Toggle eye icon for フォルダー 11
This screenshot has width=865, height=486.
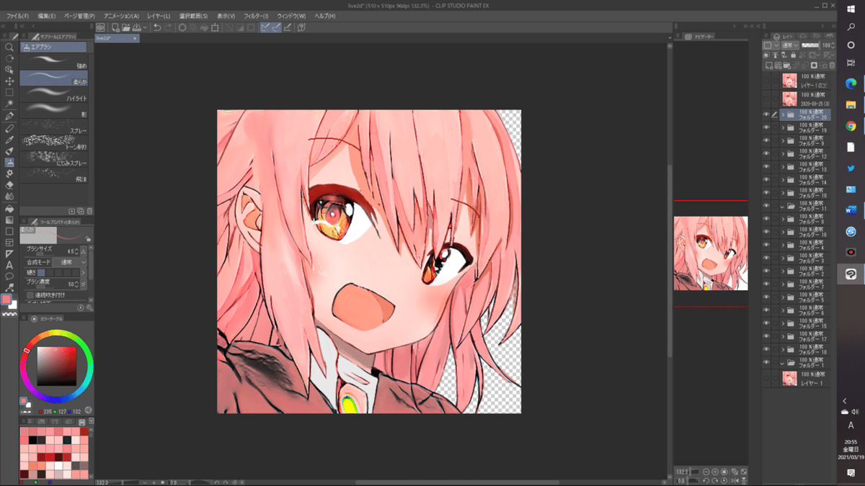[766, 206]
